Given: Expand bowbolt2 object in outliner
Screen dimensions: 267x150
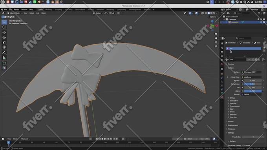Looking at the screenshot, I should click(x=227, y=22).
